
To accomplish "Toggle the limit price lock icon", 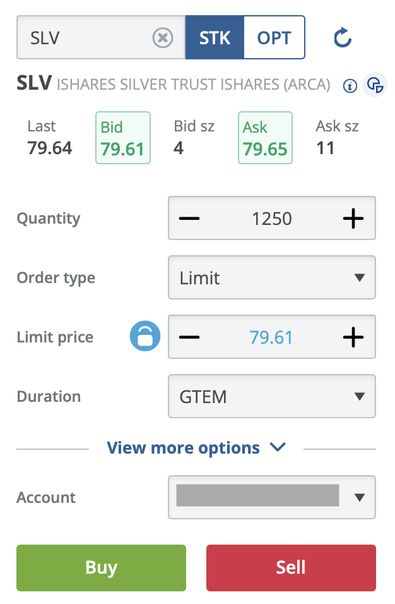I will click(x=145, y=337).
